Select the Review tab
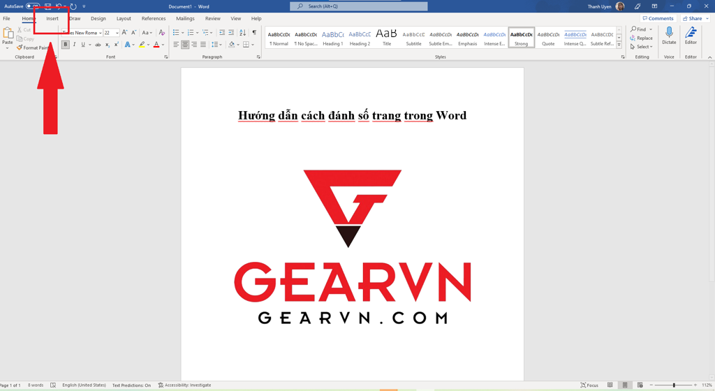 coord(212,19)
